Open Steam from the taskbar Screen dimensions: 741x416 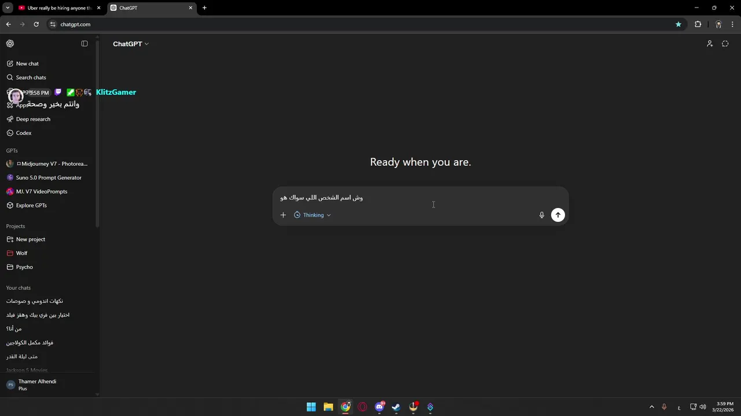[x=396, y=407]
